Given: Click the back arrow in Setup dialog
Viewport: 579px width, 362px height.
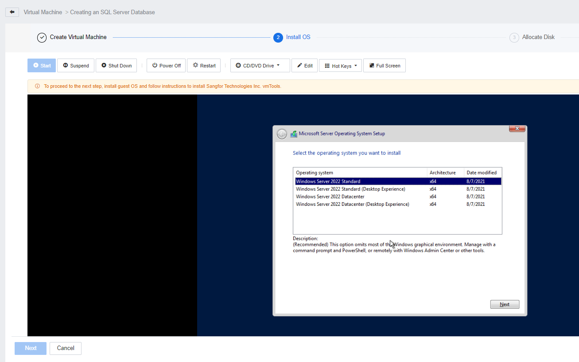Looking at the screenshot, I should pos(282,134).
